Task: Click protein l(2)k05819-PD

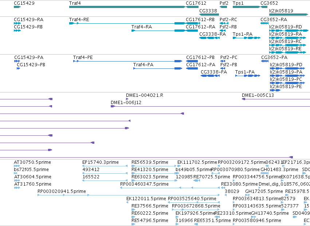Action: coord(287,68)
